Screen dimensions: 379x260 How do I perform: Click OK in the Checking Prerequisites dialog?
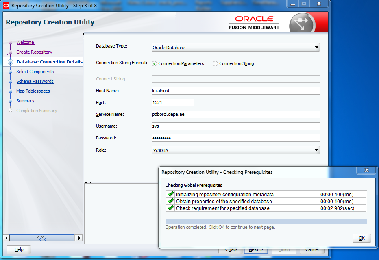point(362,238)
